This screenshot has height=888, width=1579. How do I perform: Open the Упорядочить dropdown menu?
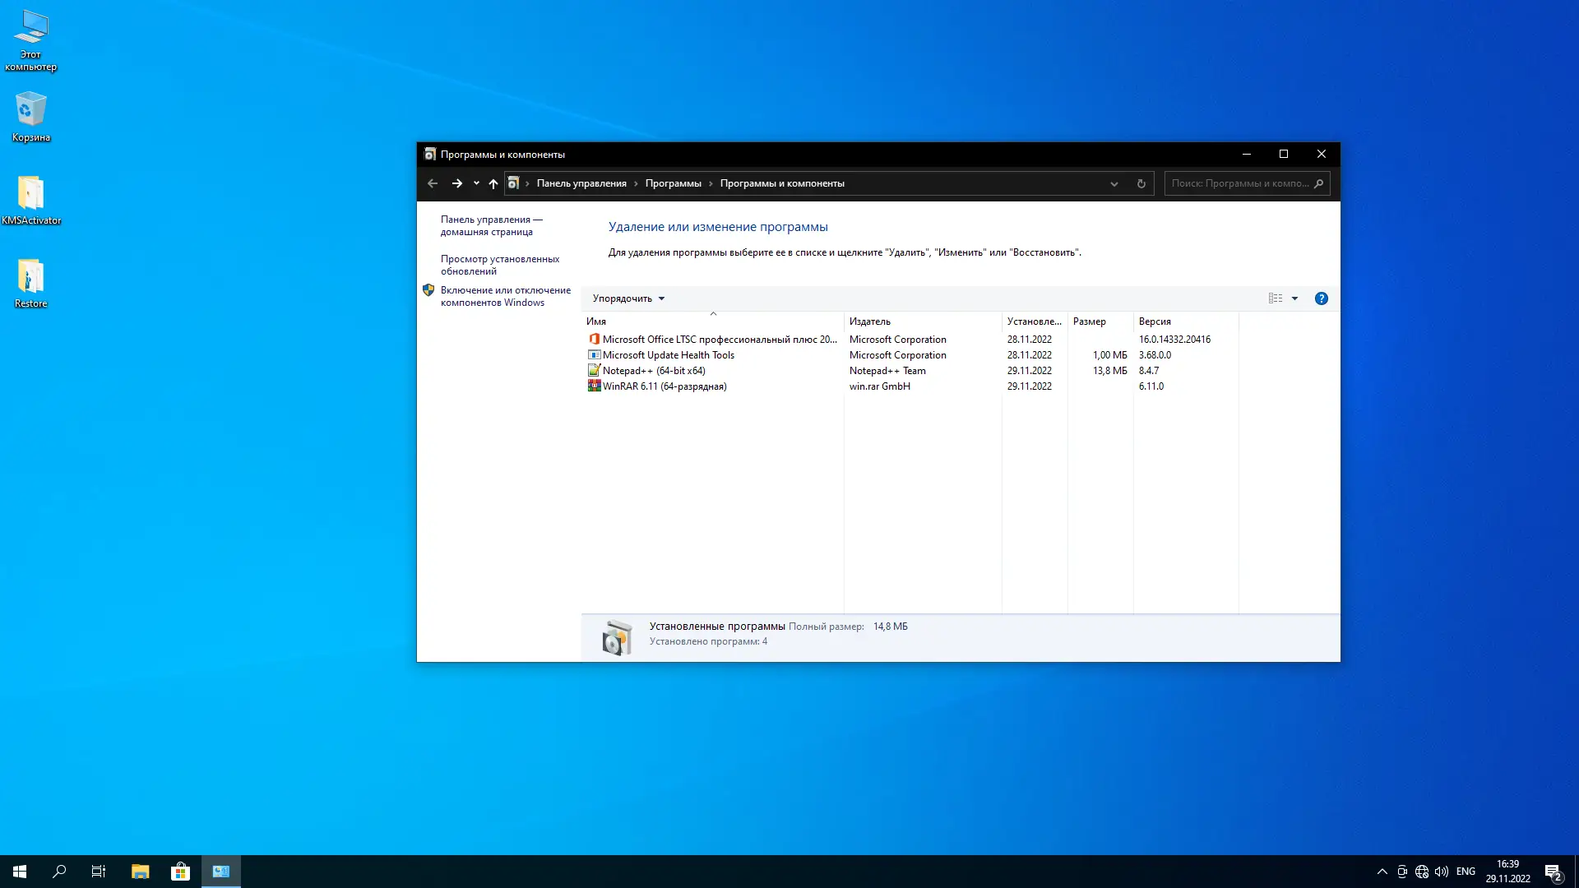pos(628,298)
